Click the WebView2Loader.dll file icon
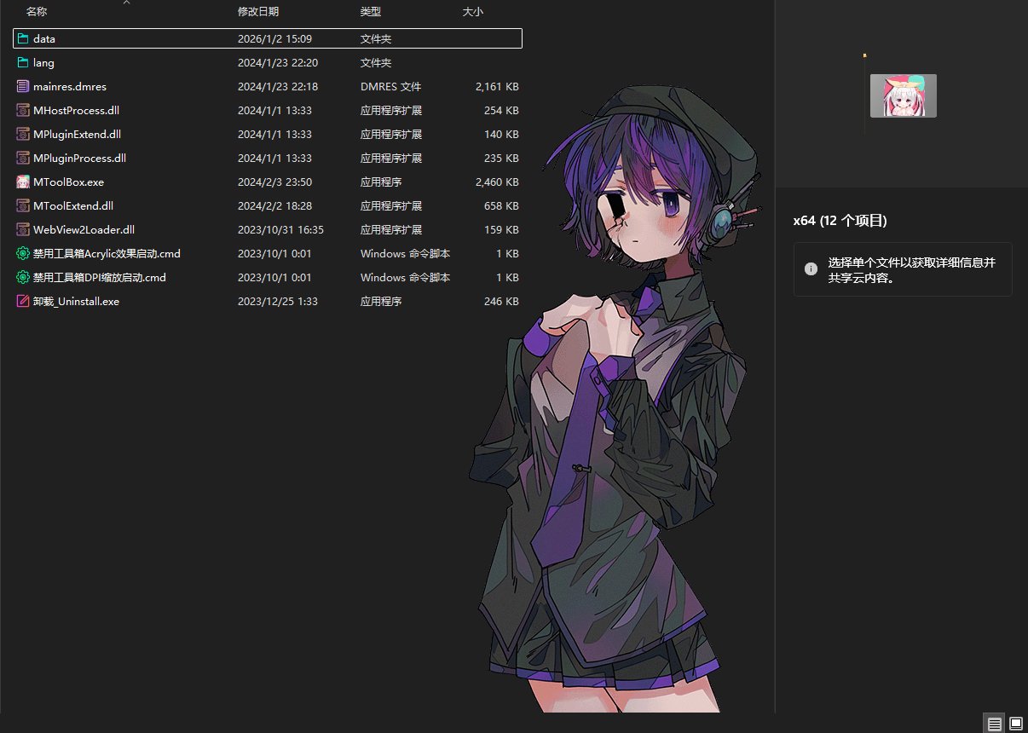This screenshot has width=1028, height=733. pyautogui.click(x=23, y=230)
